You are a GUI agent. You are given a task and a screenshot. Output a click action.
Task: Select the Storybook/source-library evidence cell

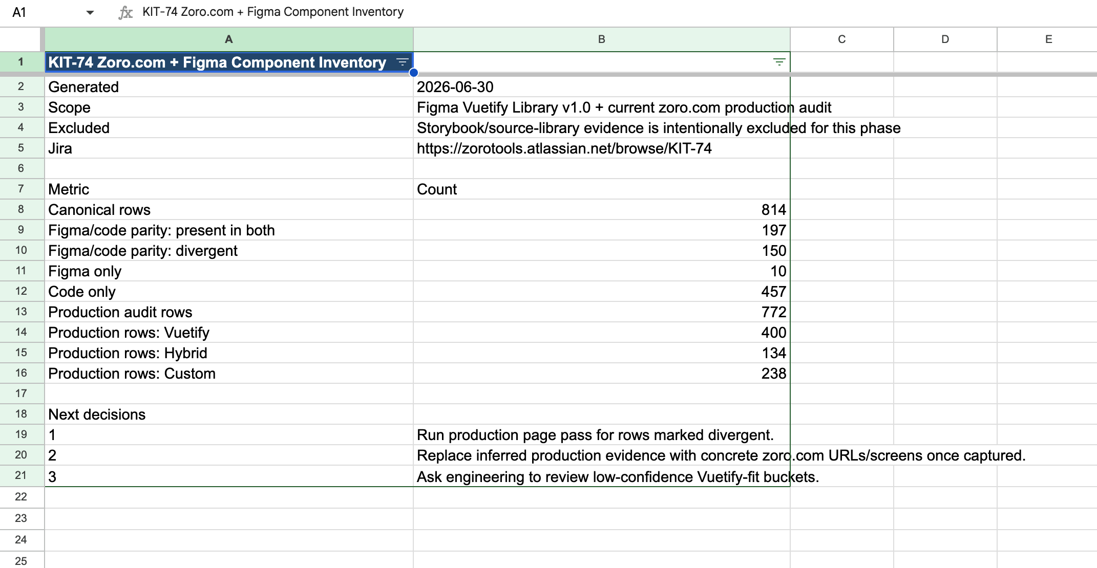(601, 127)
